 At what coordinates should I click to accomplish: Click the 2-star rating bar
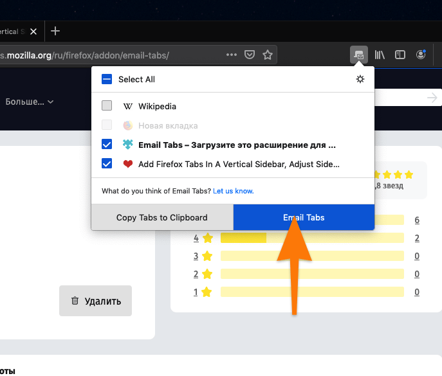(x=312, y=274)
